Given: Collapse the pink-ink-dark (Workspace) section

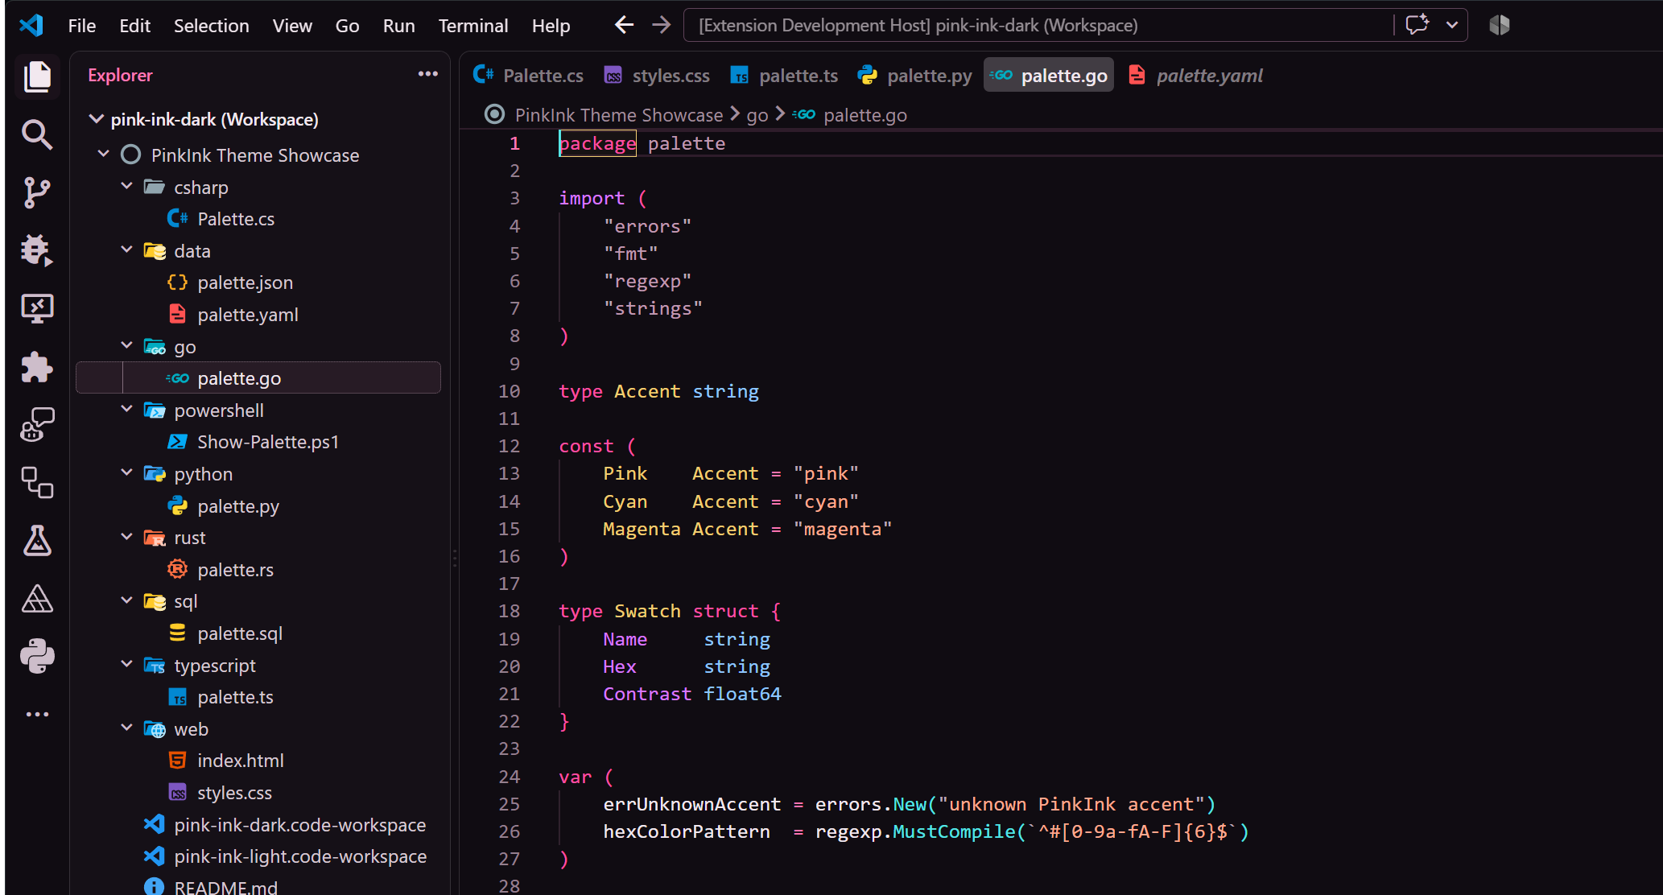Looking at the screenshot, I should (x=97, y=119).
